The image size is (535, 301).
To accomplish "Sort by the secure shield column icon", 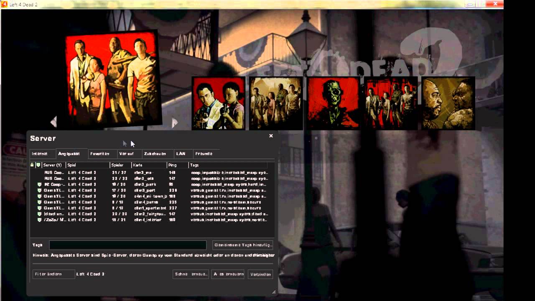I will (x=38, y=165).
